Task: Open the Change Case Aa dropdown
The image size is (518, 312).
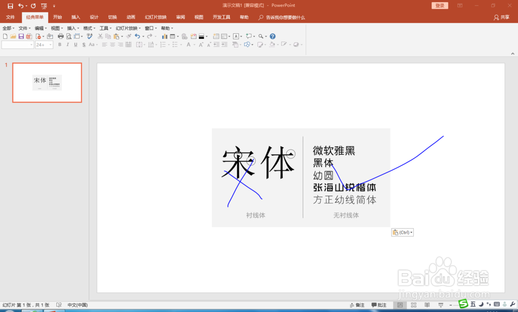Action: click(93, 44)
